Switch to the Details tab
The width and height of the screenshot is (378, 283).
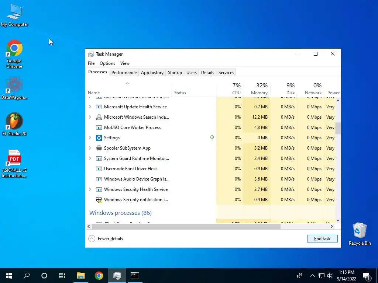(x=207, y=73)
